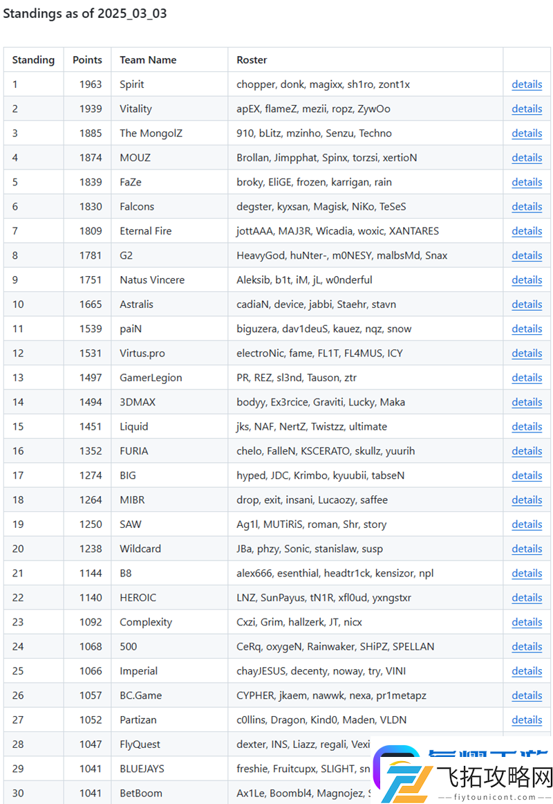Open SAW row details link

pyautogui.click(x=527, y=524)
